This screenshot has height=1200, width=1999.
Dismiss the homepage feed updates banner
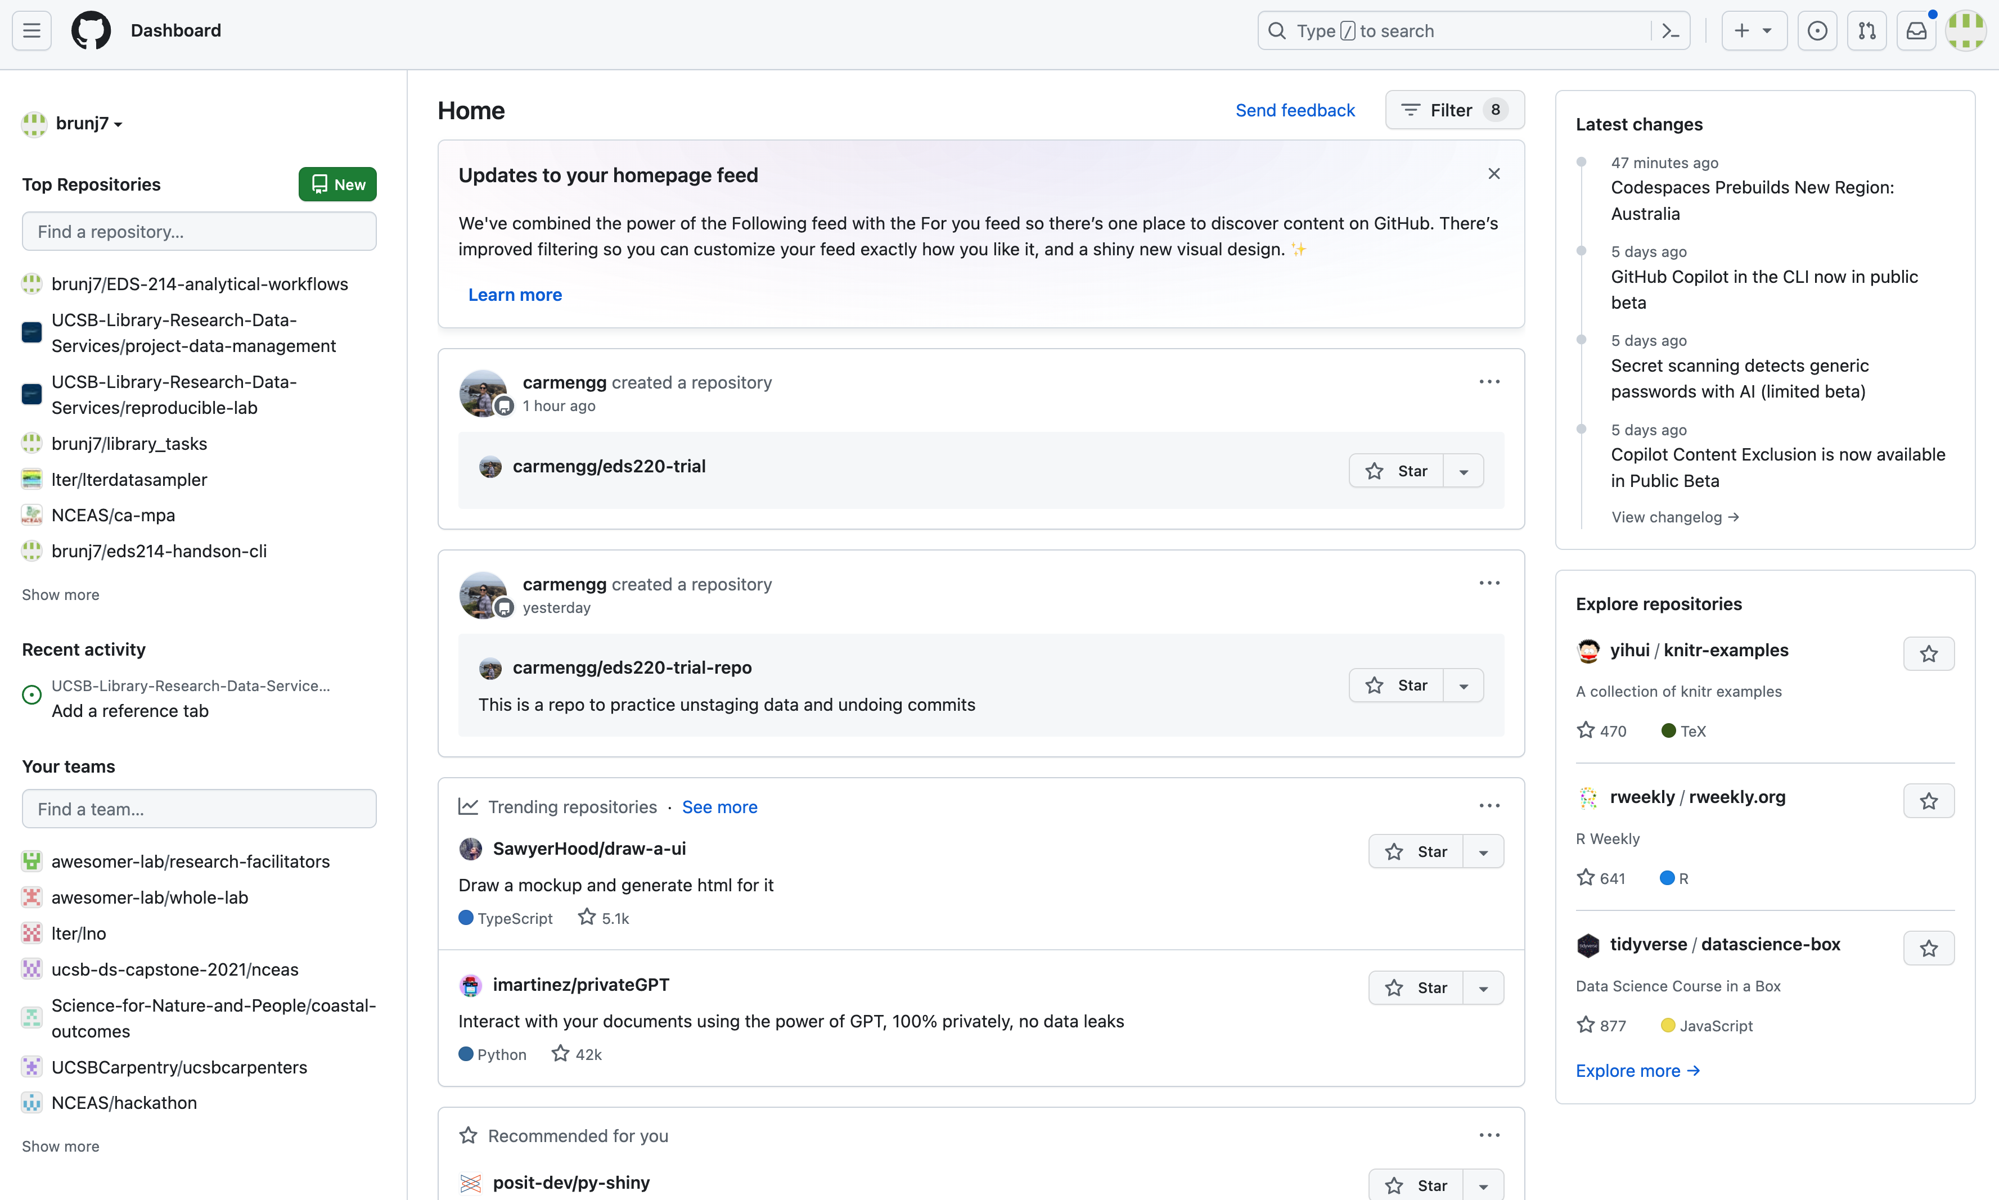[1493, 174]
